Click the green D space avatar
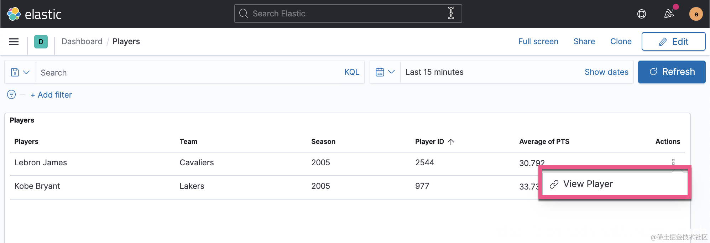The height and width of the screenshot is (243, 710). [41, 42]
